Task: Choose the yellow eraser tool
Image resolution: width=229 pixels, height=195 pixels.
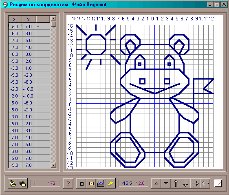Action: coord(111,183)
